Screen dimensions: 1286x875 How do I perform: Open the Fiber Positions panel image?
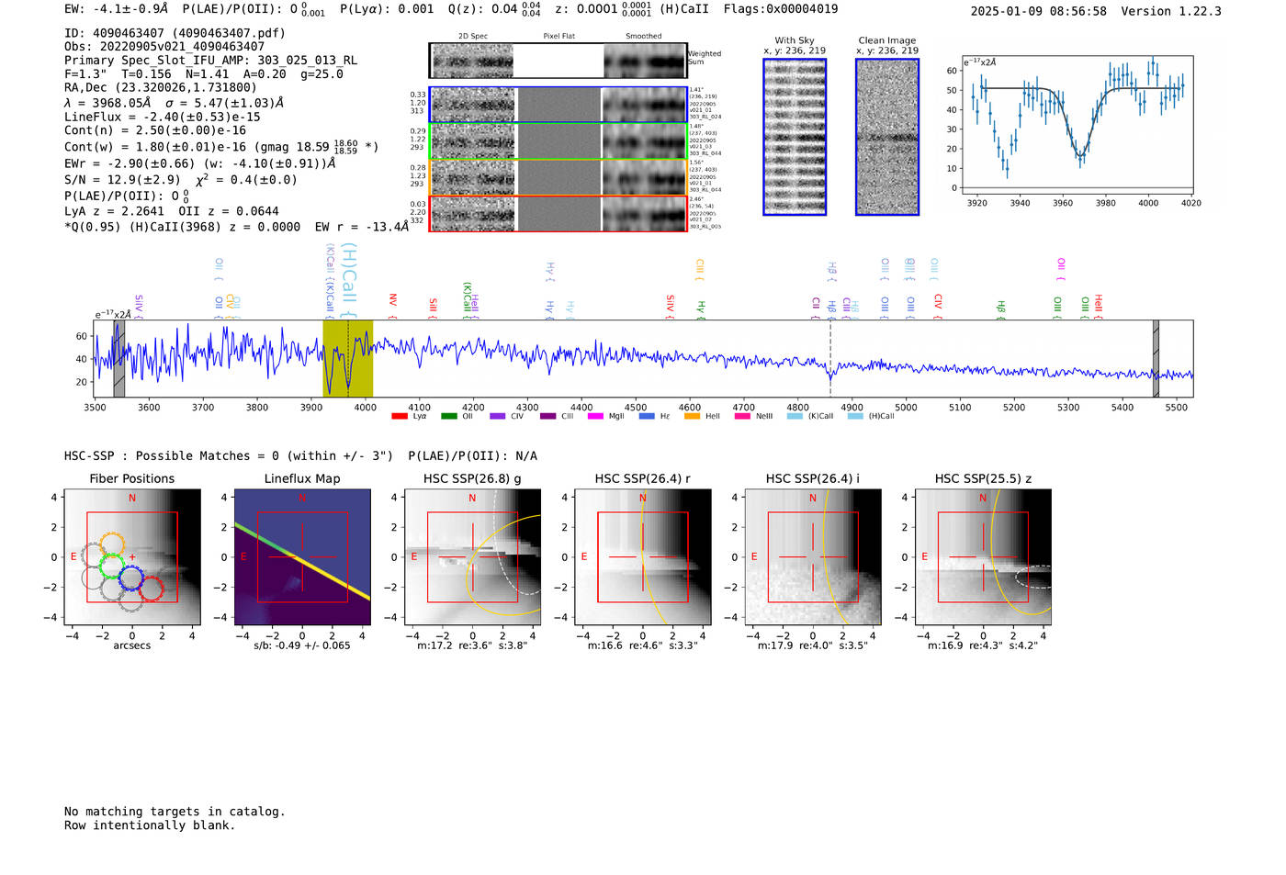(x=132, y=557)
